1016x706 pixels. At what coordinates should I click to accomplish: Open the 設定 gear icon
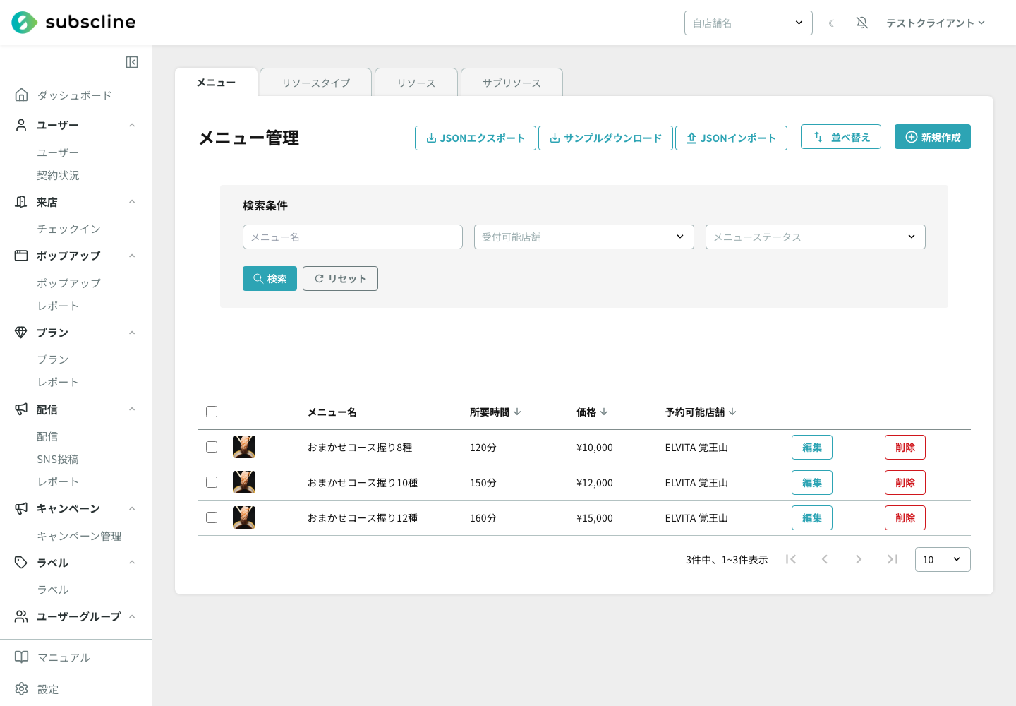pos(22,689)
